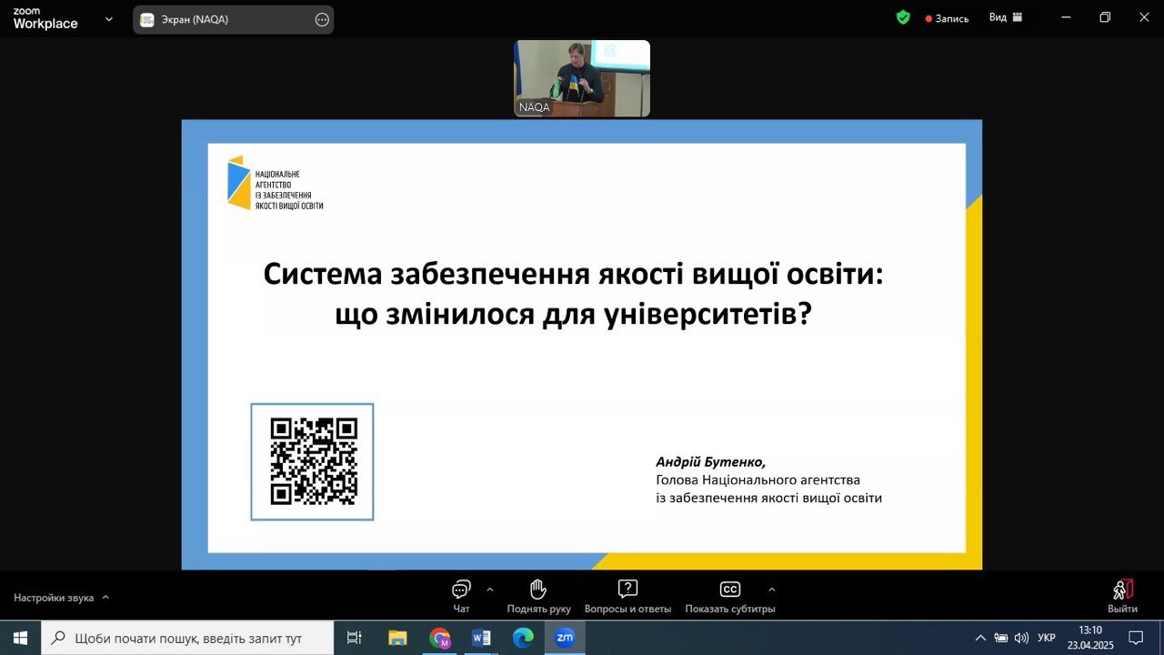Leave the meeting with the exit icon
Viewport: 1164px width, 655px height.
tap(1122, 595)
